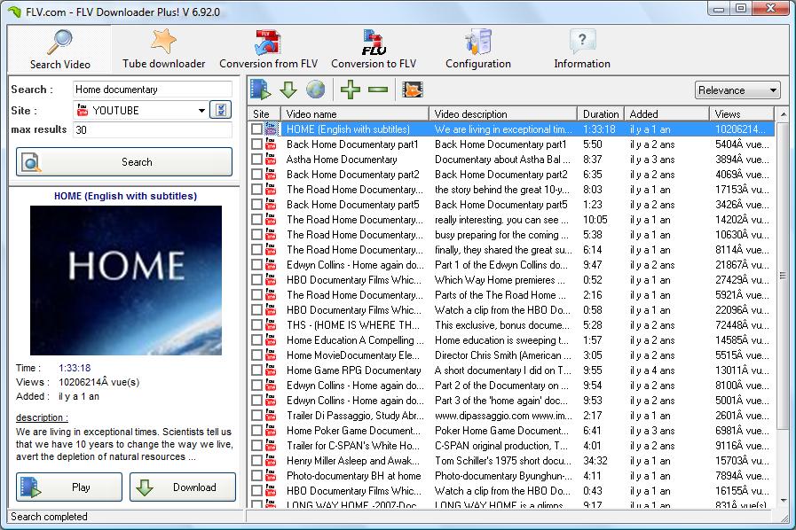Click the button beside the YOUTUBE site selector
796x530 pixels.
coord(219,108)
